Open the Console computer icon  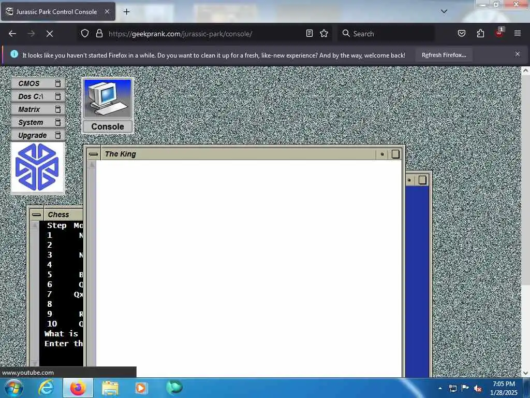108,98
